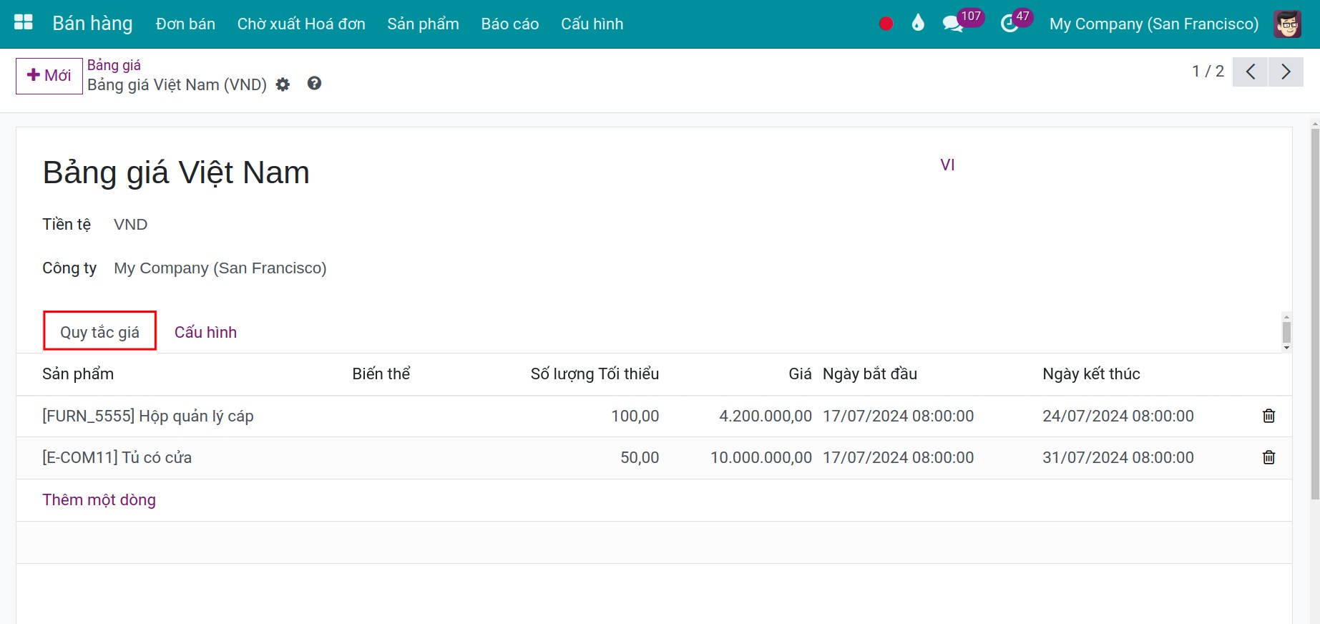Image resolution: width=1320 pixels, height=624 pixels.
Task: Open the conversations icon with 107 badge
Action: pyautogui.click(x=953, y=24)
